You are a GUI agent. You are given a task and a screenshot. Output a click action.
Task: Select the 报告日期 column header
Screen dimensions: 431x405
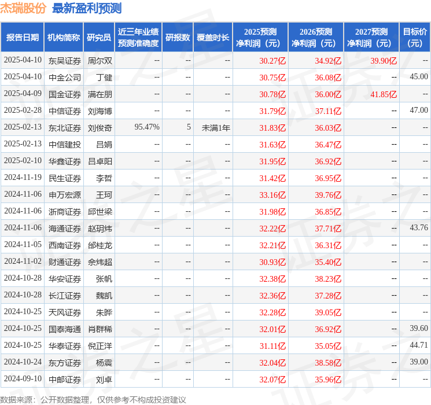pos(22,38)
